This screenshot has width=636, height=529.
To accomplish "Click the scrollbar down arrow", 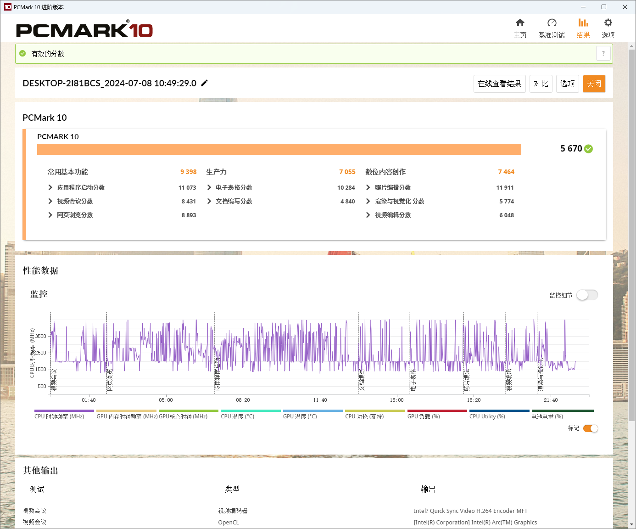I will pos(632,524).
